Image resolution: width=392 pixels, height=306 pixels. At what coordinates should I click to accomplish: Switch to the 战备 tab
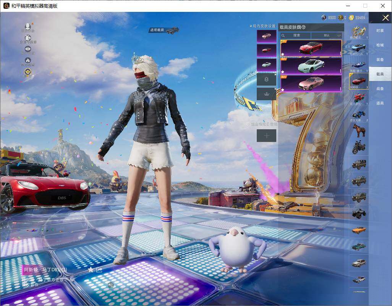380,89
